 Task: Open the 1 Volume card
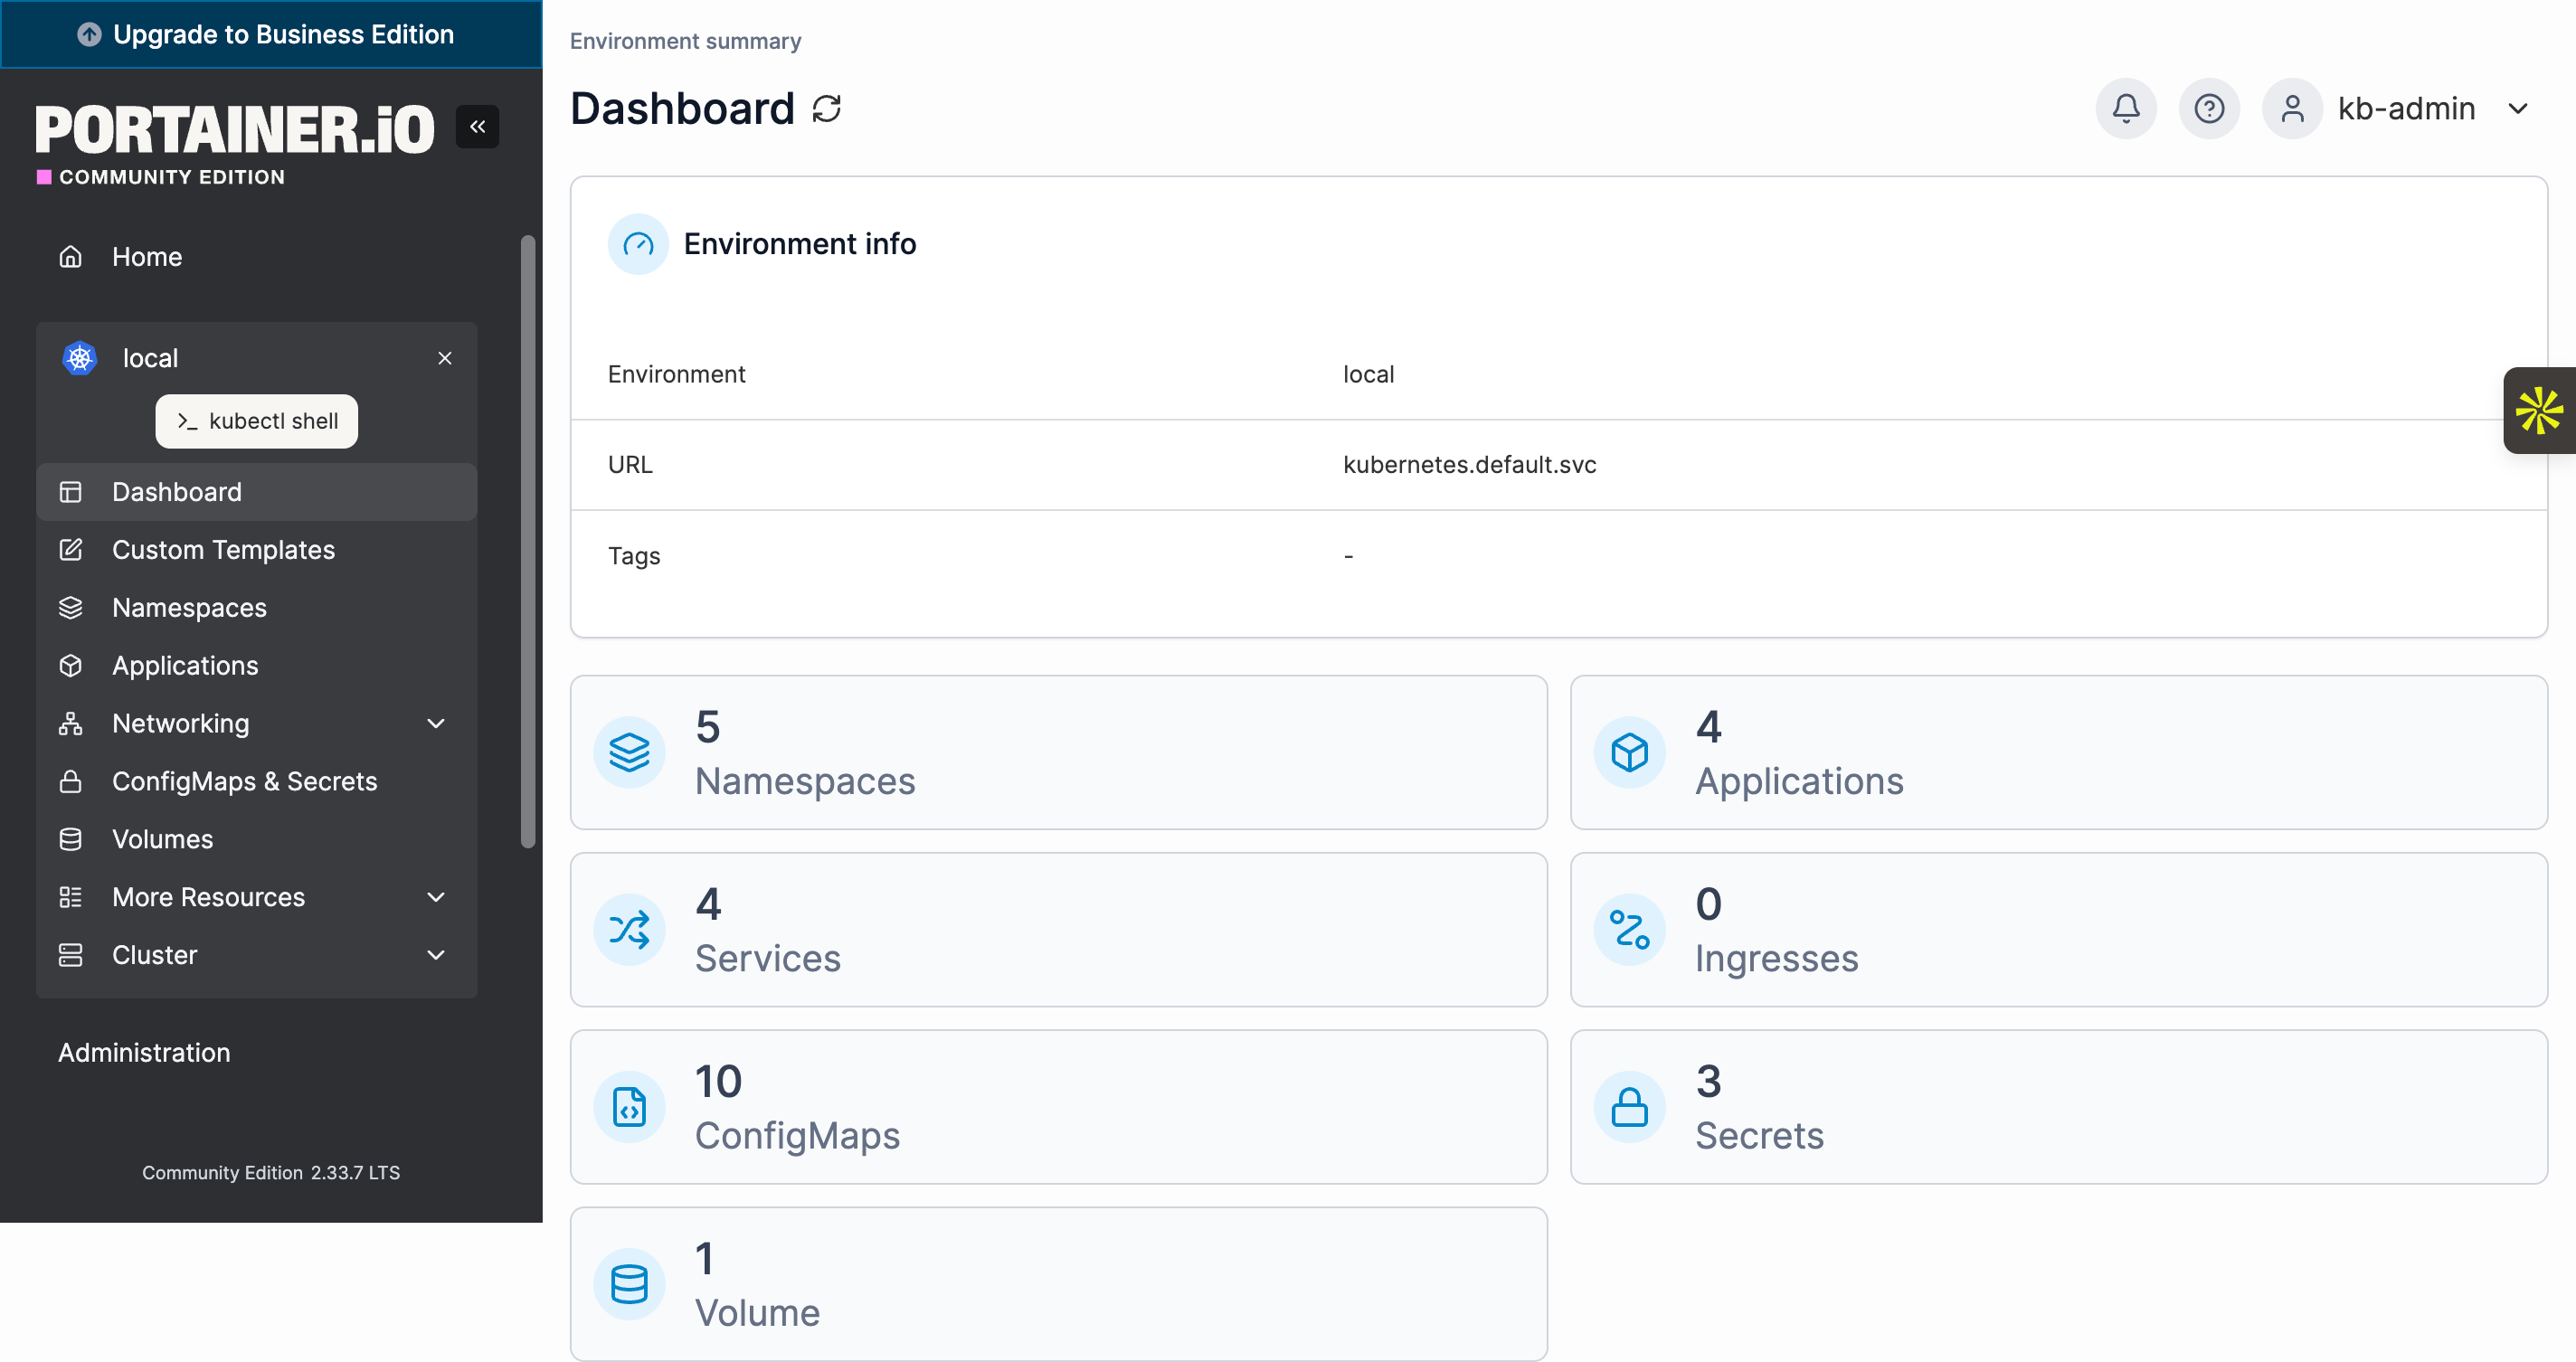1059,1284
